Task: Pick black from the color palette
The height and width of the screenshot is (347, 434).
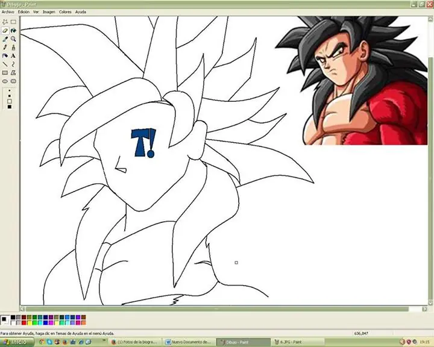Action: pyautogui.click(x=13, y=317)
